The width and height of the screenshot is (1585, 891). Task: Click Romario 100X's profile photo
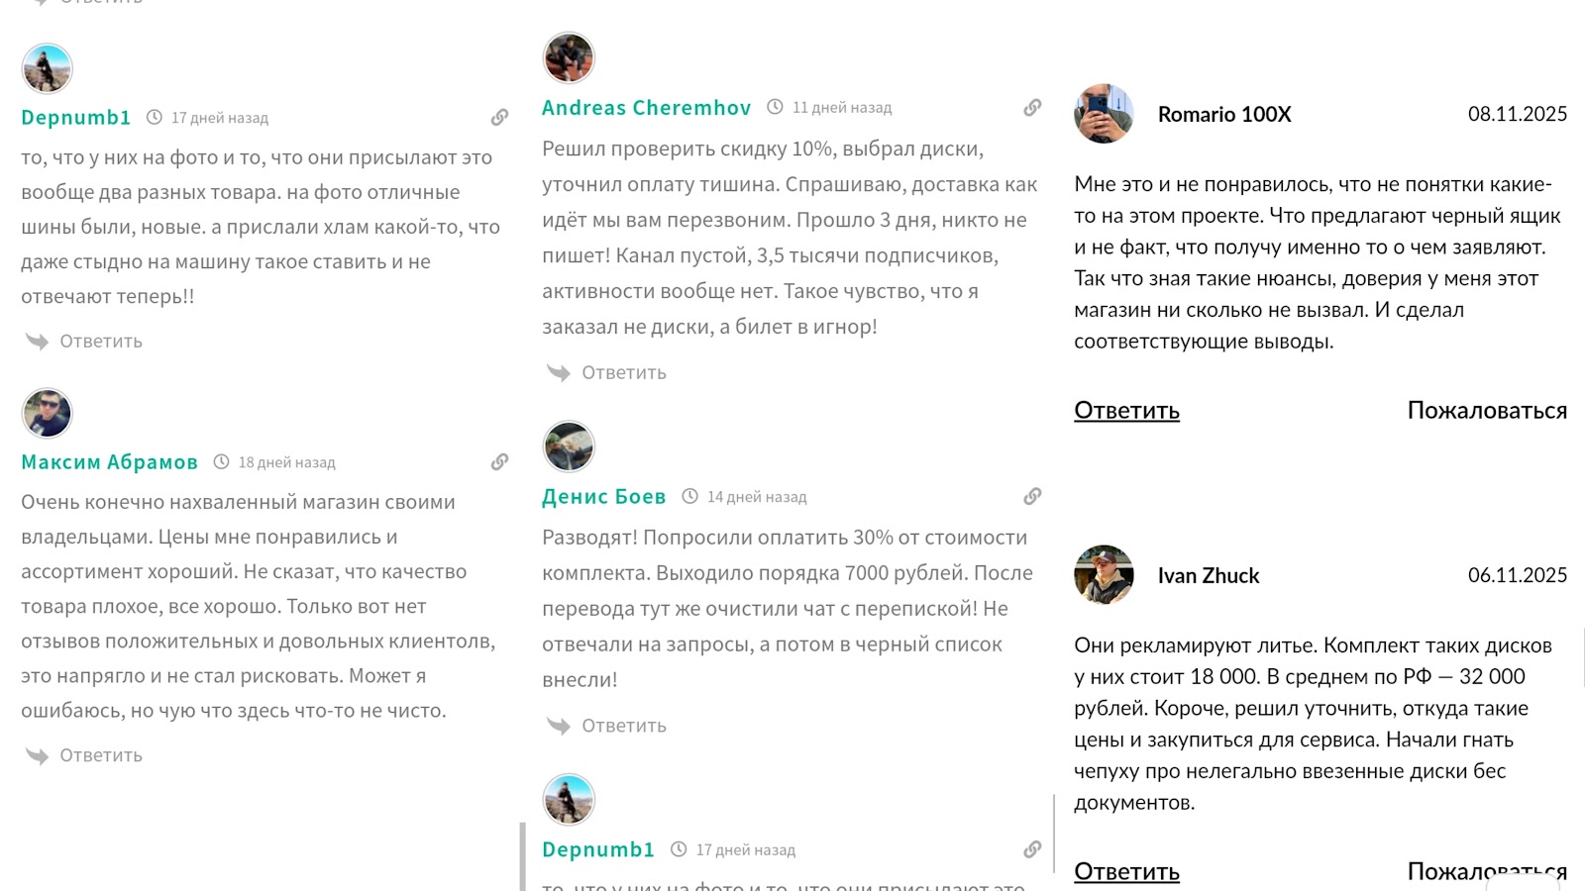(1104, 114)
